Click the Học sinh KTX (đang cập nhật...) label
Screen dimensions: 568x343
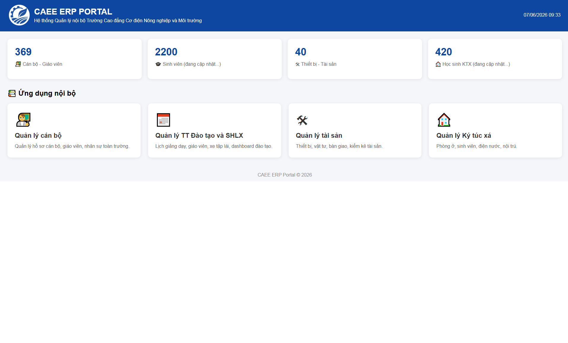pyautogui.click(x=476, y=64)
